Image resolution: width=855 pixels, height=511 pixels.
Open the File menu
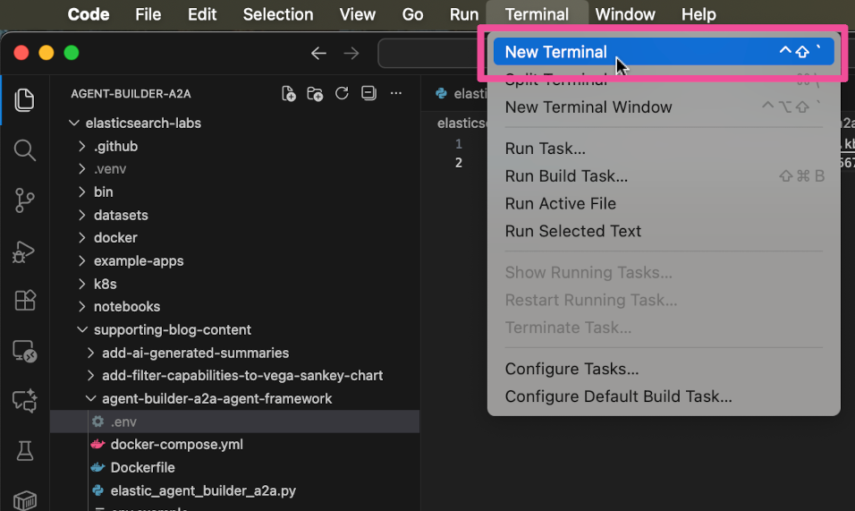[x=148, y=14]
